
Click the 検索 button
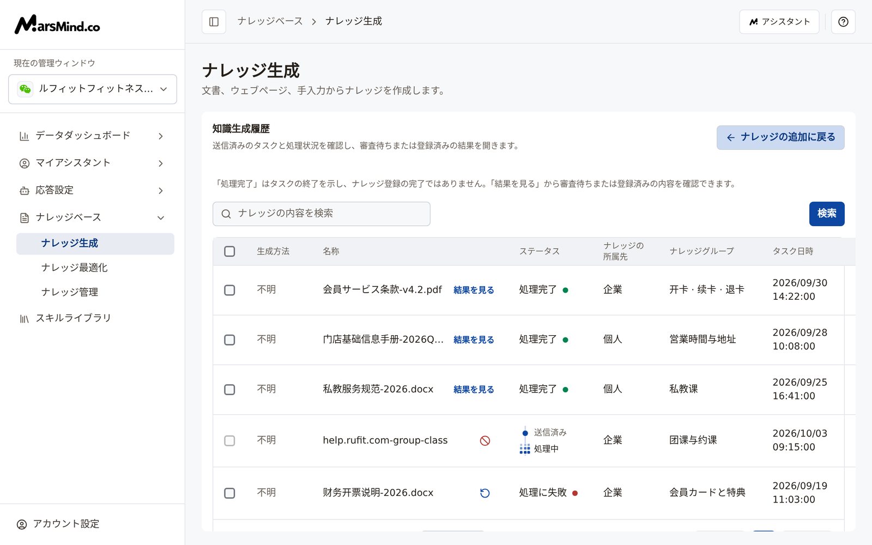(827, 214)
